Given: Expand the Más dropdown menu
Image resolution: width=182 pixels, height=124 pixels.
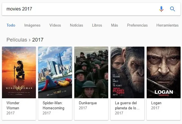Looking at the screenshot, I should (114, 25).
